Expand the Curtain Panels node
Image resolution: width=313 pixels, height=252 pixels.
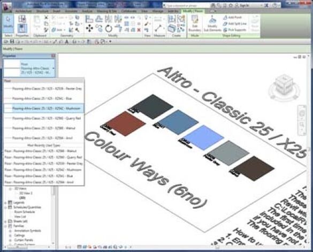click(x=10, y=240)
